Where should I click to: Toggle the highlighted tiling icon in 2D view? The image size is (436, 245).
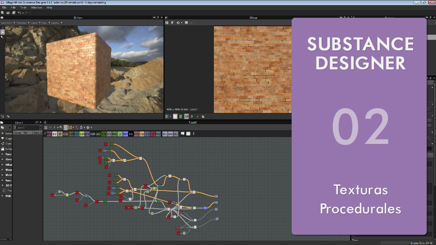pyautogui.click(x=186, y=116)
